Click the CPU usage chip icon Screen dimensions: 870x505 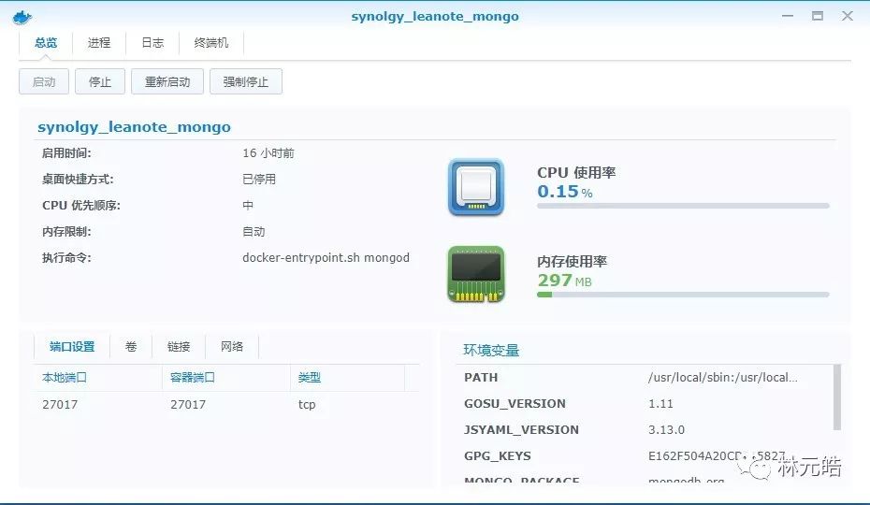pos(476,187)
